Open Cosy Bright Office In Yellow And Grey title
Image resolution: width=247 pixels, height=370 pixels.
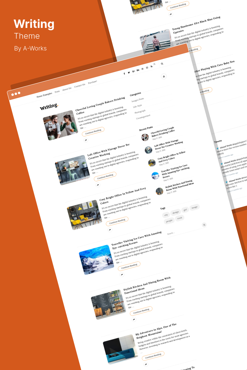pyautogui.click(x=123, y=196)
